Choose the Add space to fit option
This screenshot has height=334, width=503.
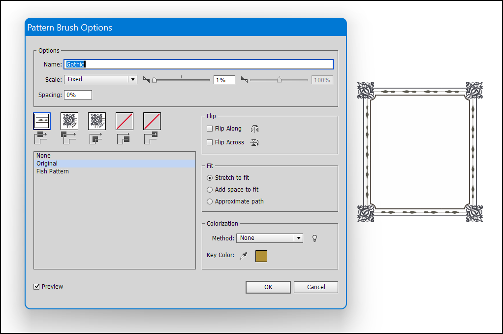210,190
